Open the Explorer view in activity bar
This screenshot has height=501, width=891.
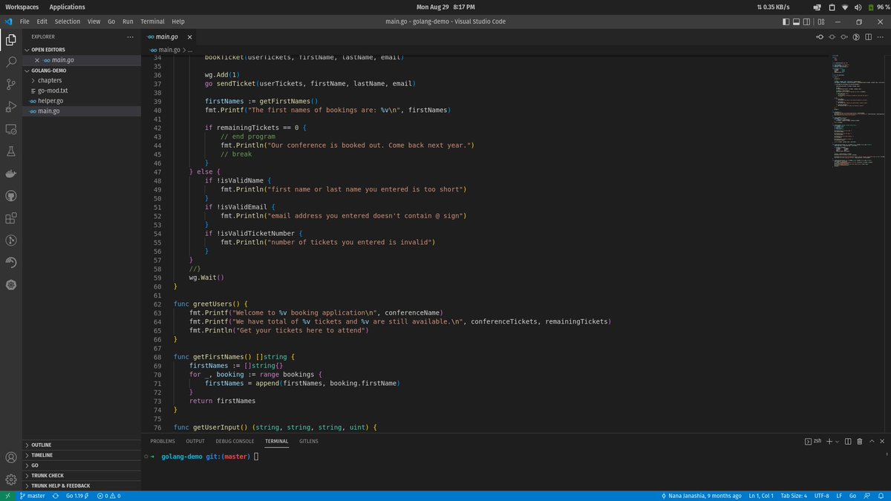(11, 39)
